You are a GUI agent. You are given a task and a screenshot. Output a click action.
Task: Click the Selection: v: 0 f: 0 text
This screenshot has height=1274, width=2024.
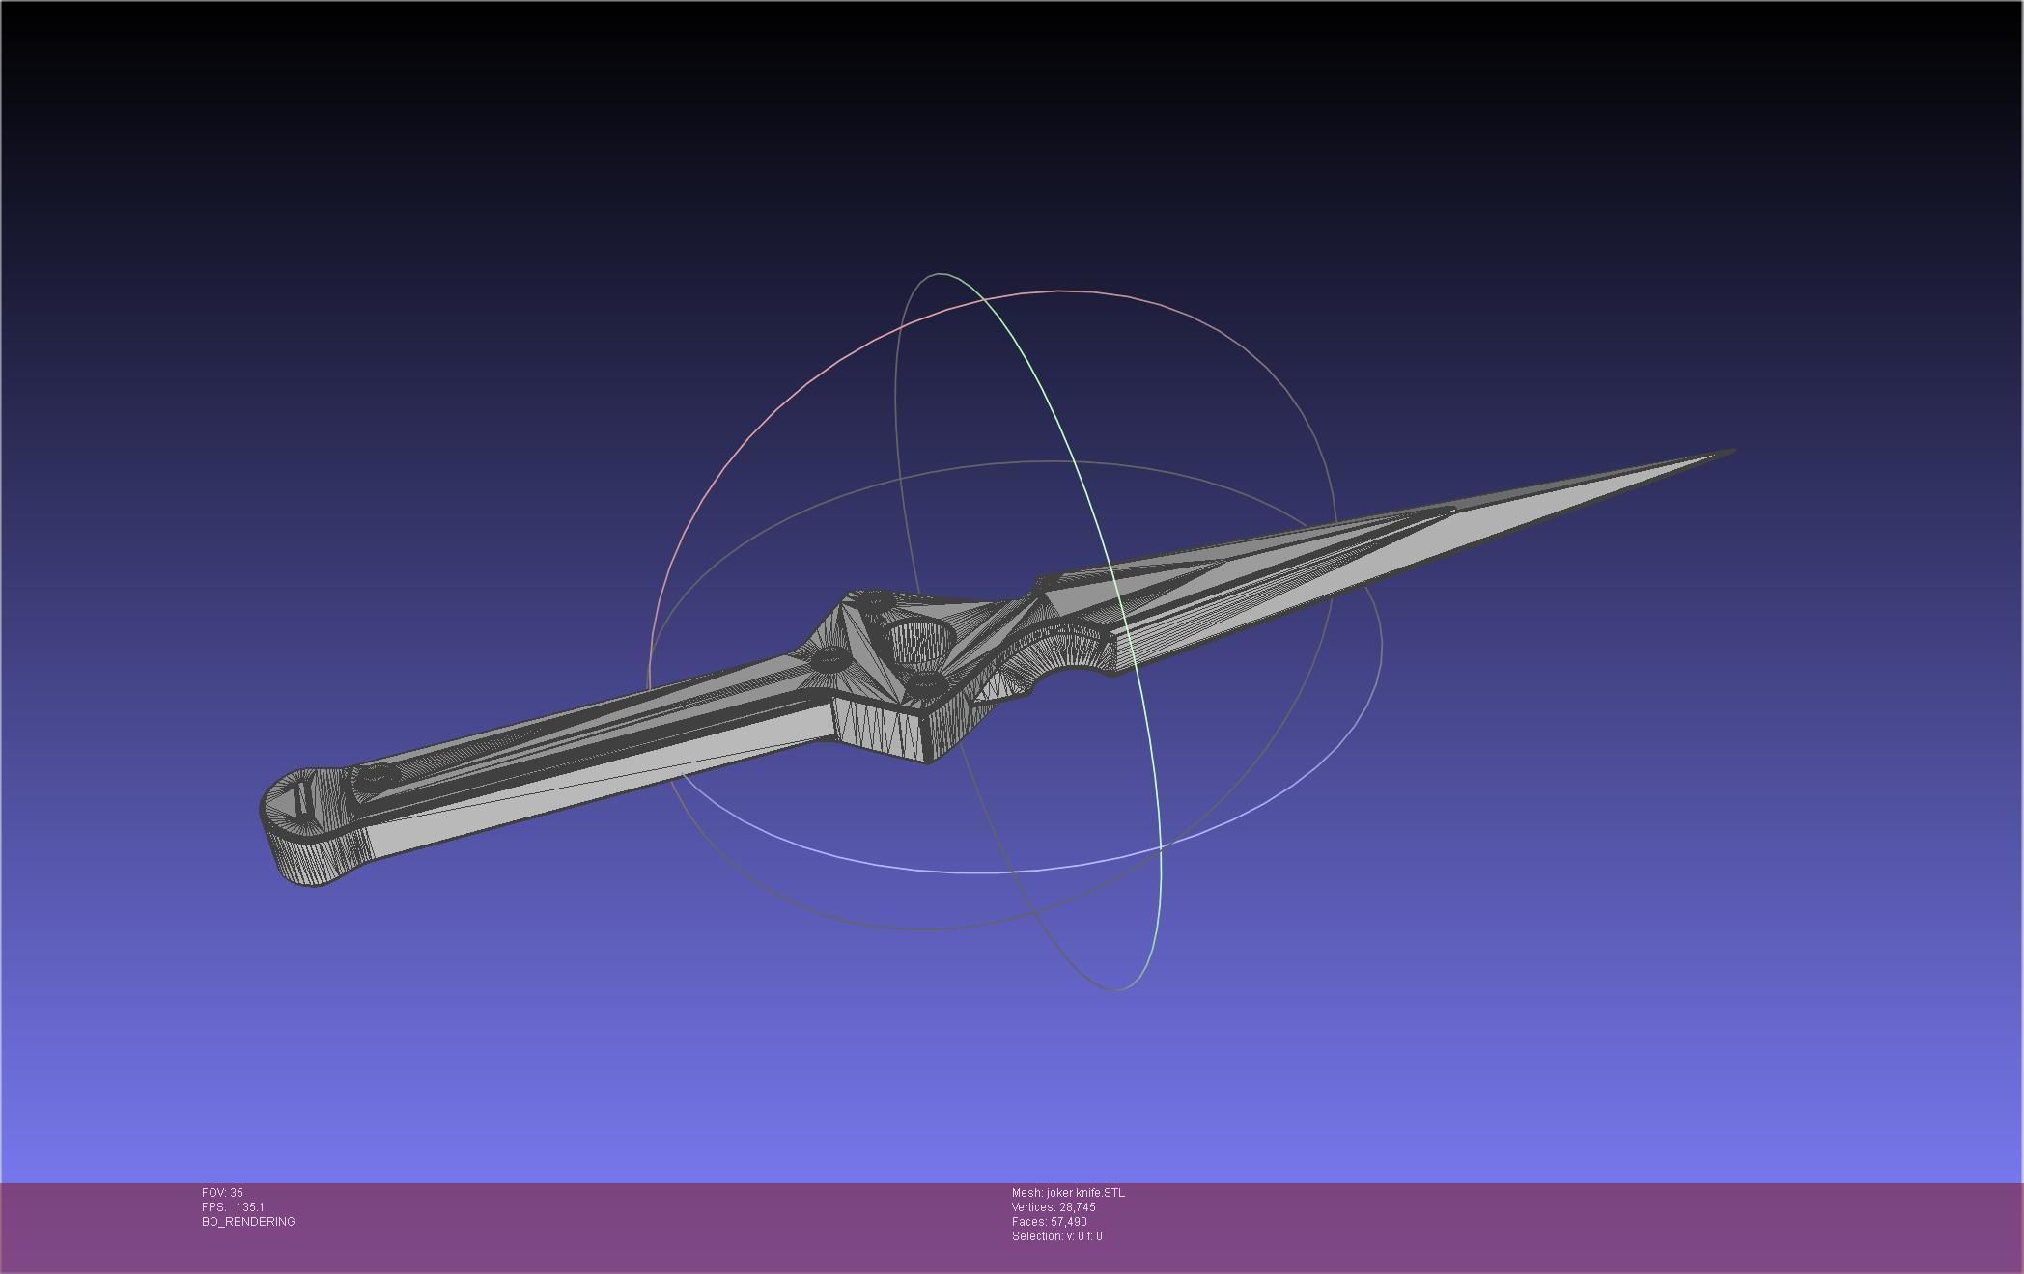tap(1056, 1236)
